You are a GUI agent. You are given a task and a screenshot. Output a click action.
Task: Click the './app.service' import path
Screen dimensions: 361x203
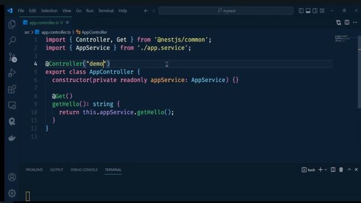(162, 48)
